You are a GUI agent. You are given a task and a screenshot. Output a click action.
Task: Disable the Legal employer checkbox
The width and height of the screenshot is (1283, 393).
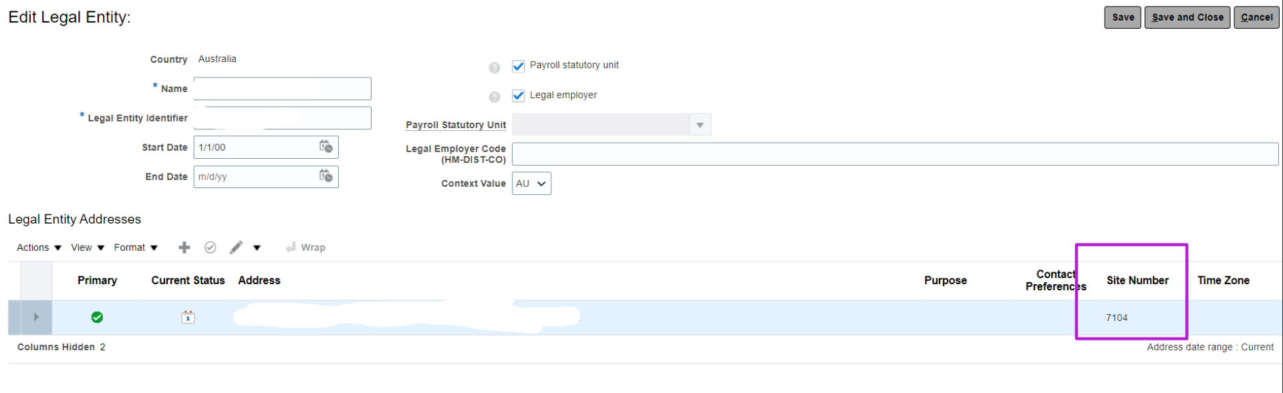[519, 95]
